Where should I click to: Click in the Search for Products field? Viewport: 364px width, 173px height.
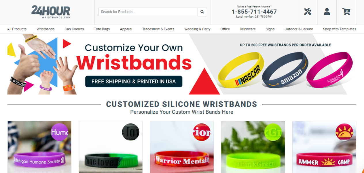(x=148, y=12)
